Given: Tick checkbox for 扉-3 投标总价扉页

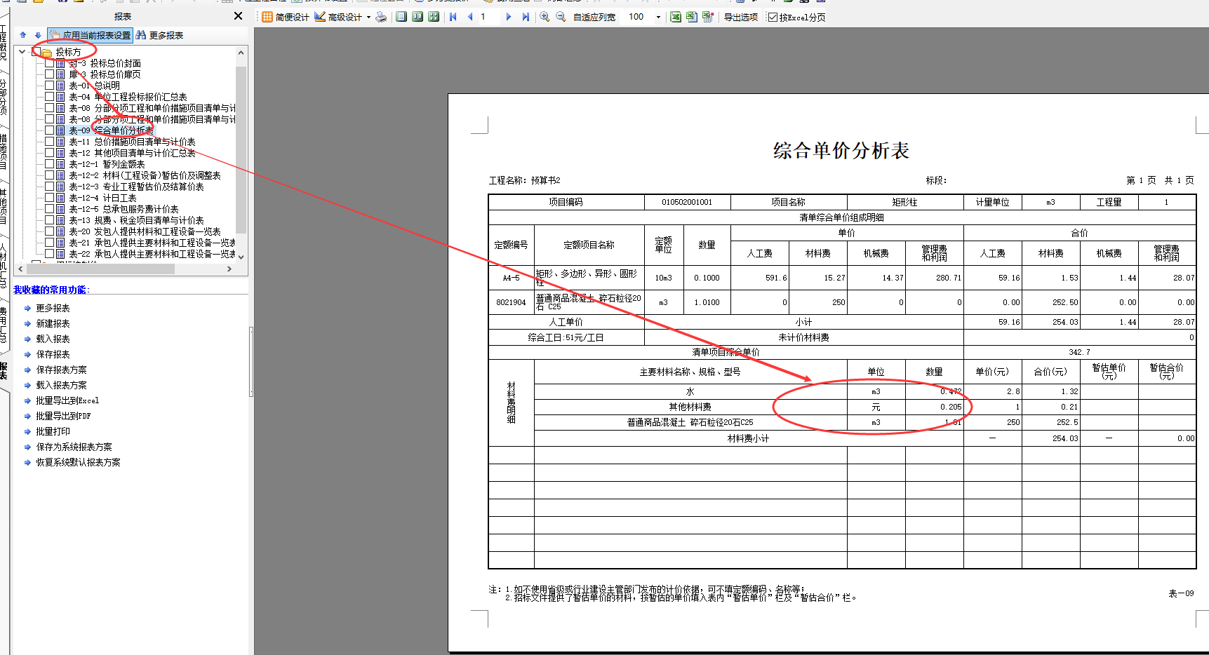Looking at the screenshot, I should click(x=50, y=74).
